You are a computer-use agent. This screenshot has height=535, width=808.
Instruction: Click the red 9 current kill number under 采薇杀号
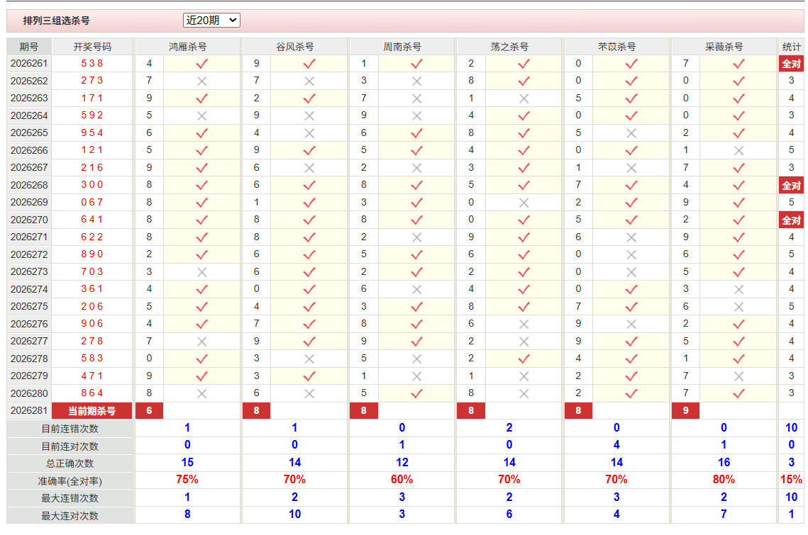point(685,411)
